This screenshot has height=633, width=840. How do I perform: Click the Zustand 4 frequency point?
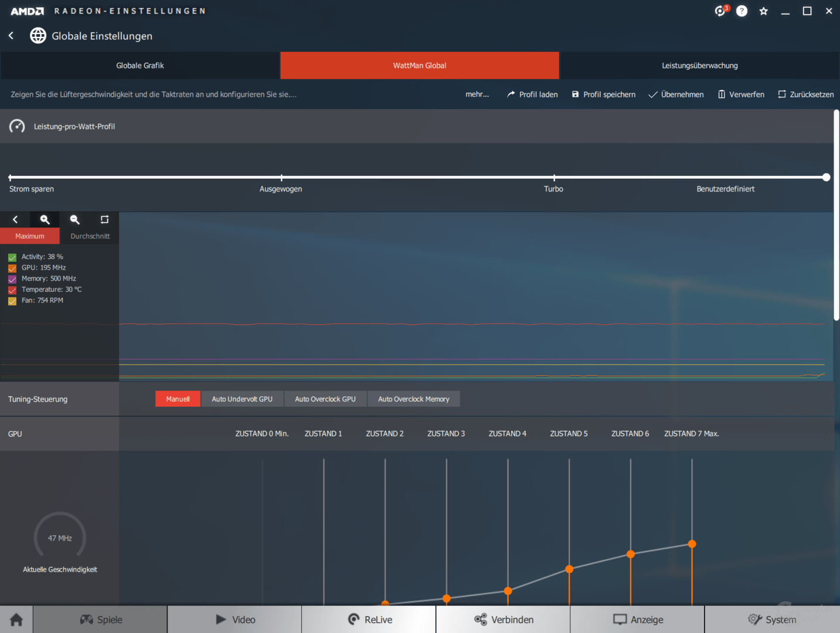(x=508, y=591)
